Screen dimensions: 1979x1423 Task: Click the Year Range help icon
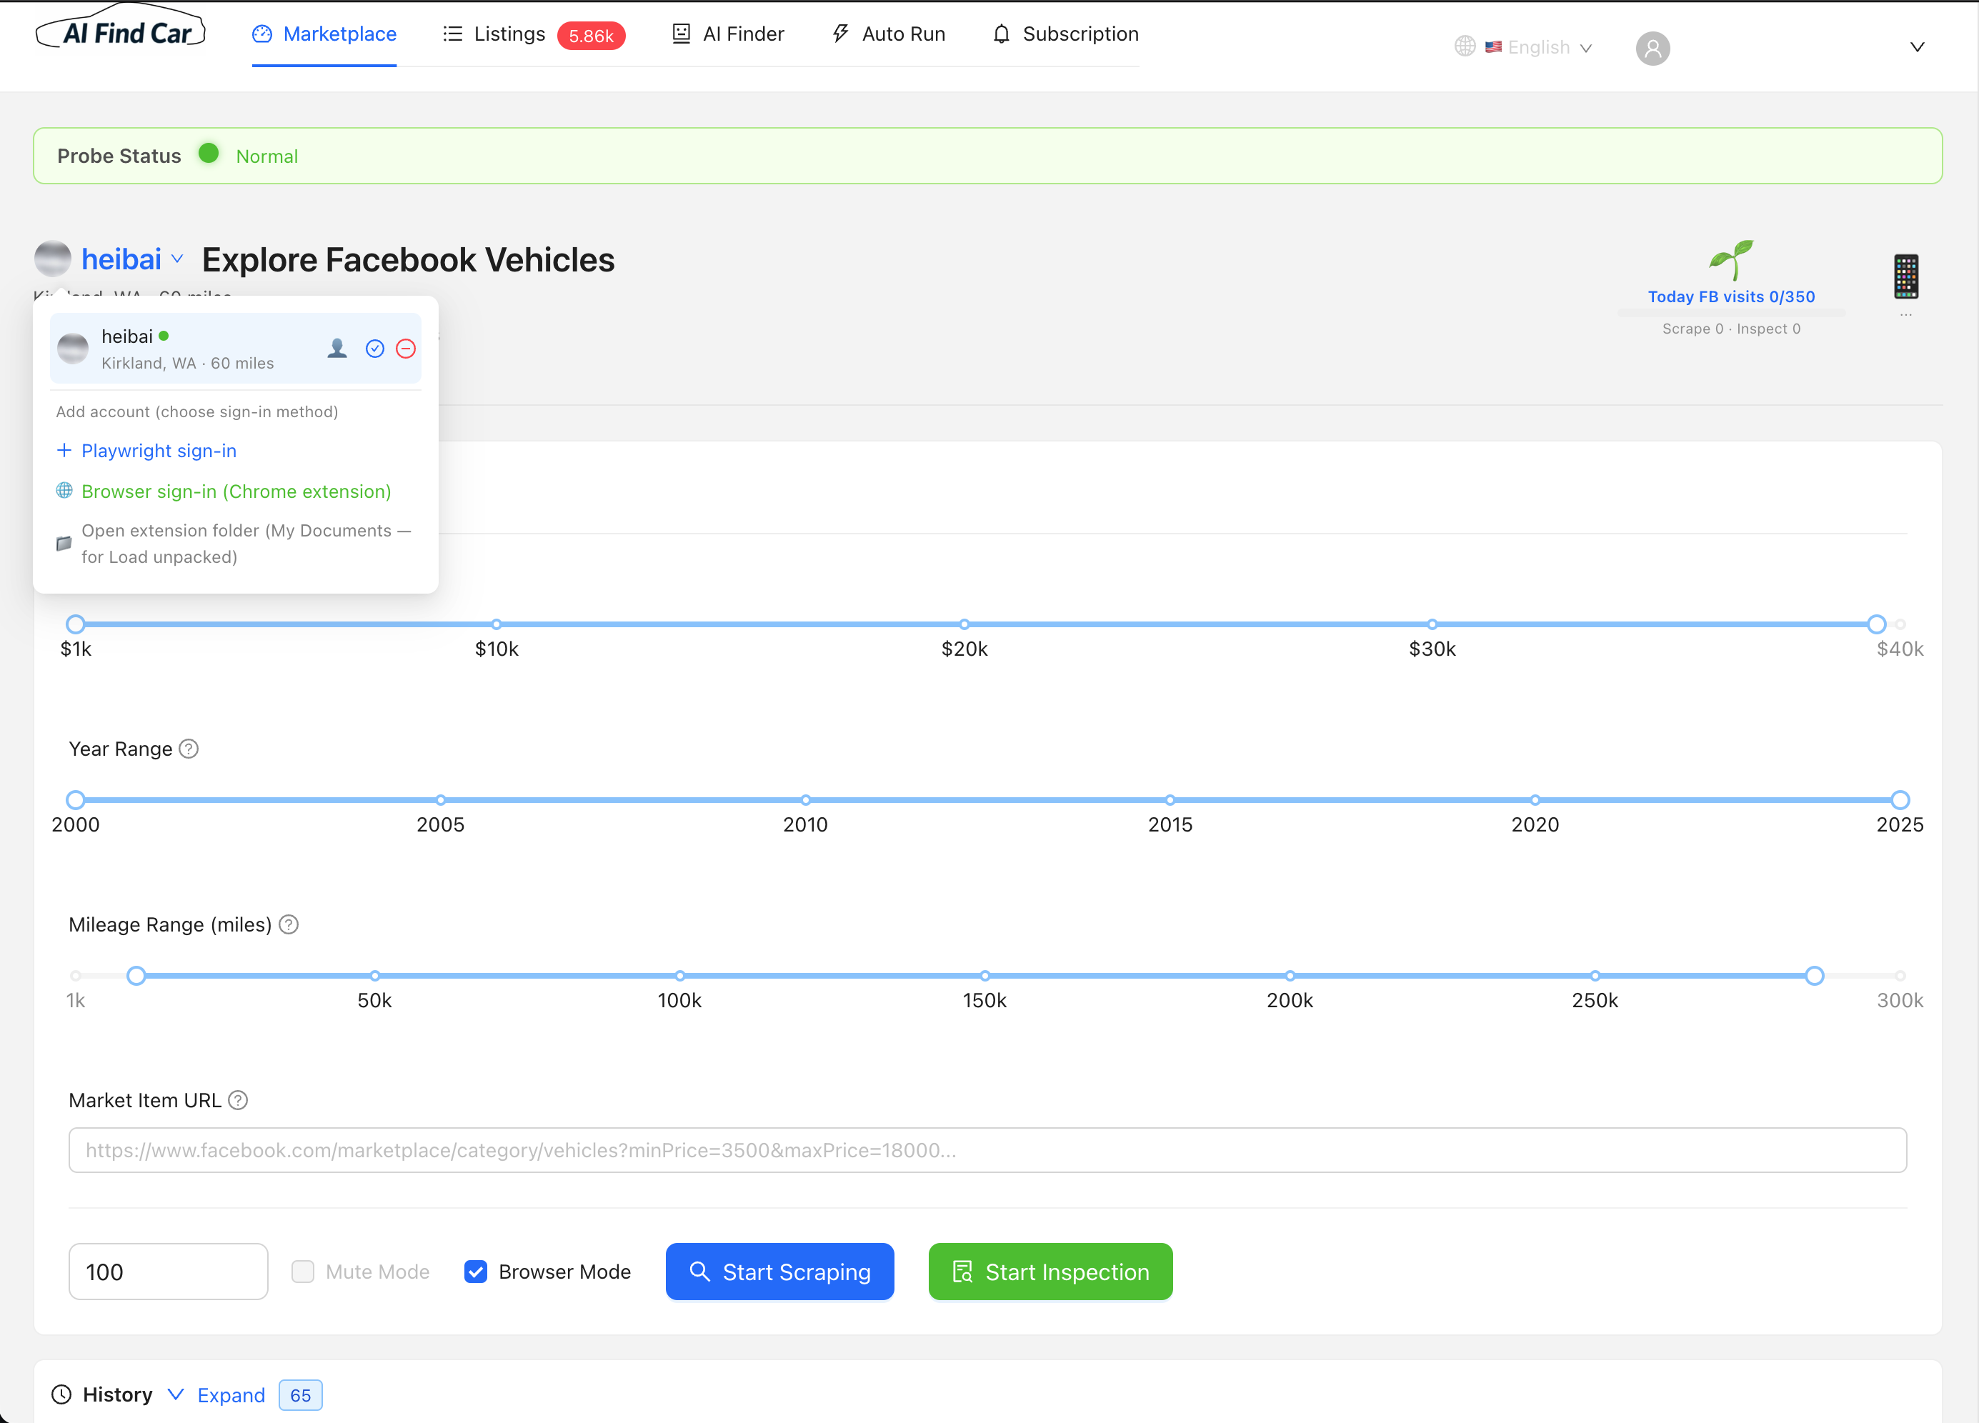click(189, 749)
